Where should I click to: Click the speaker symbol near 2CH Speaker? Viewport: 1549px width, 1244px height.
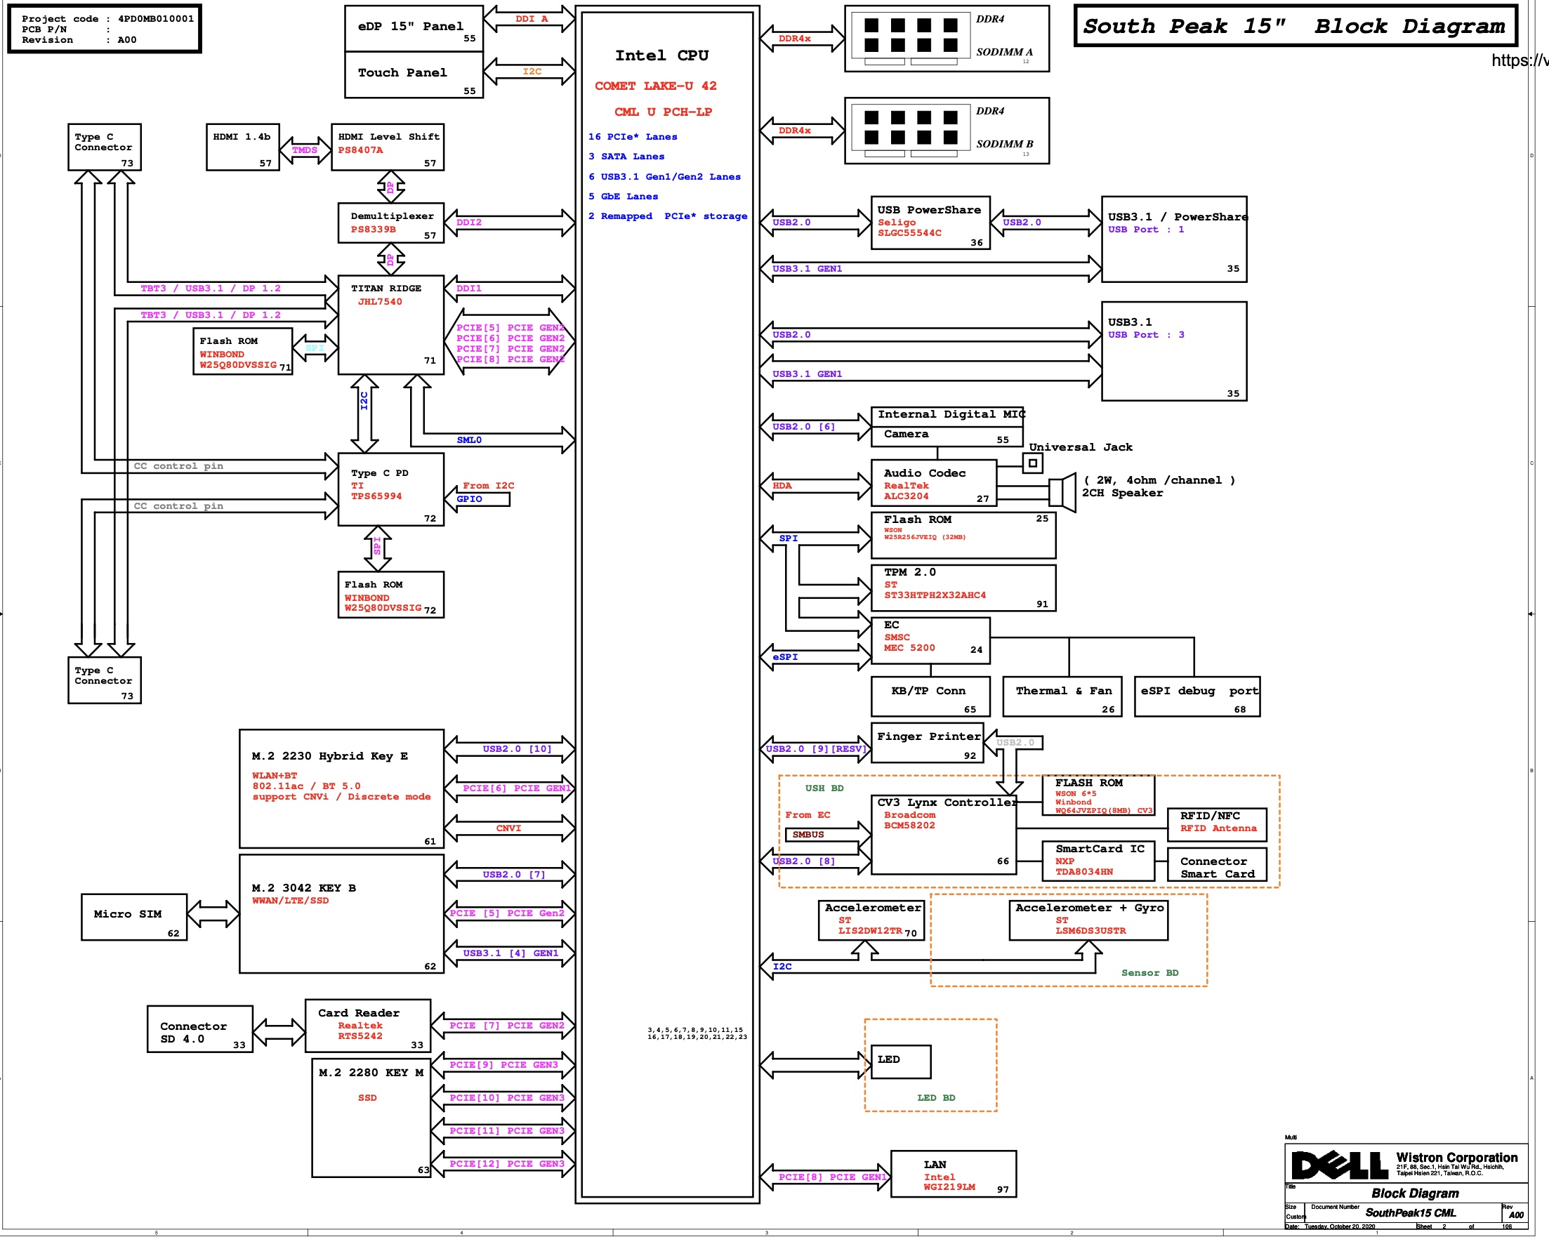pyautogui.click(x=1062, y=493)
